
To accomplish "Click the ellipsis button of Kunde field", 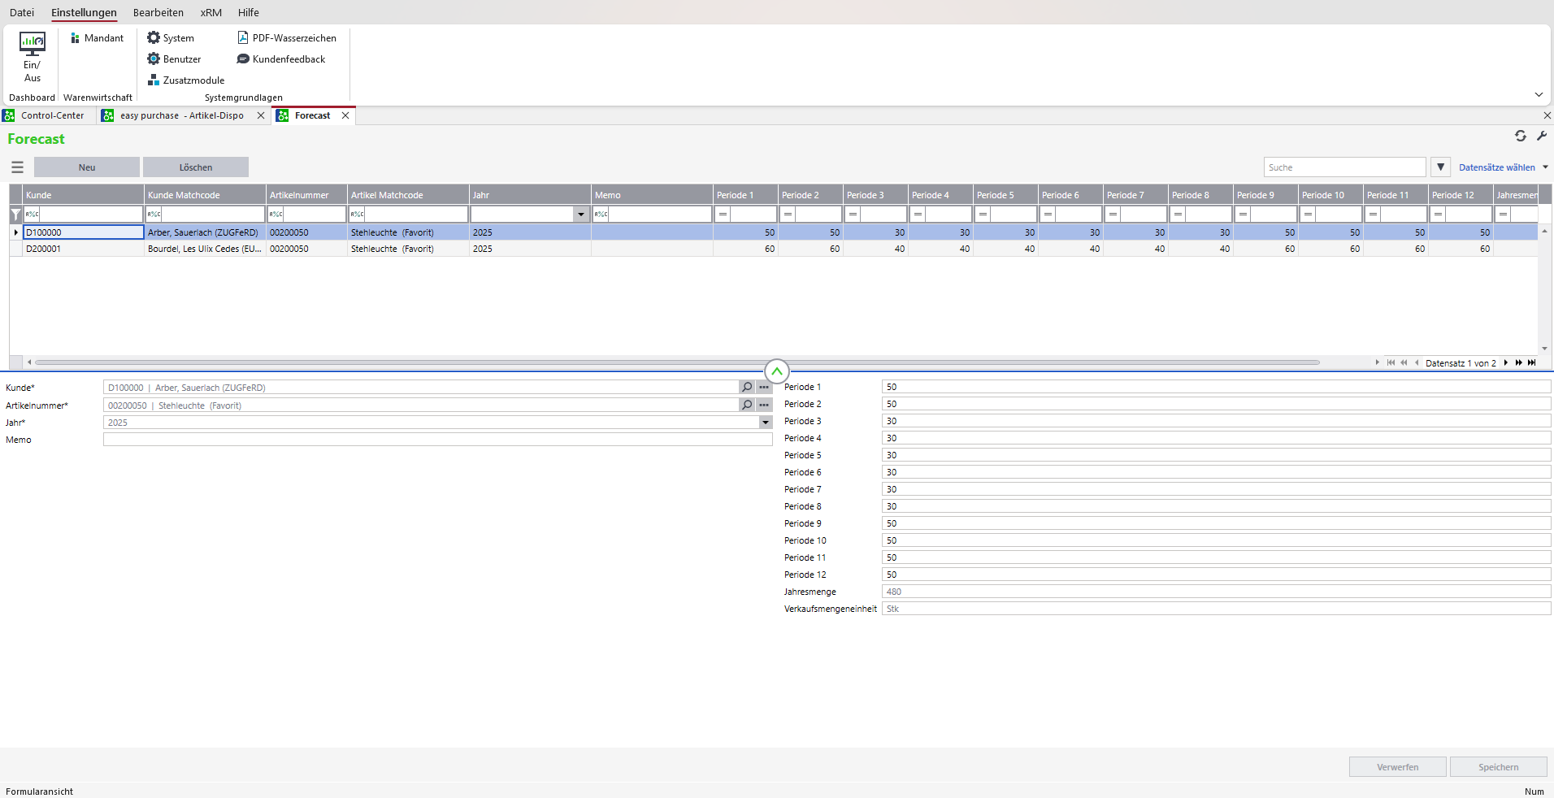I will tap(764, 388).
